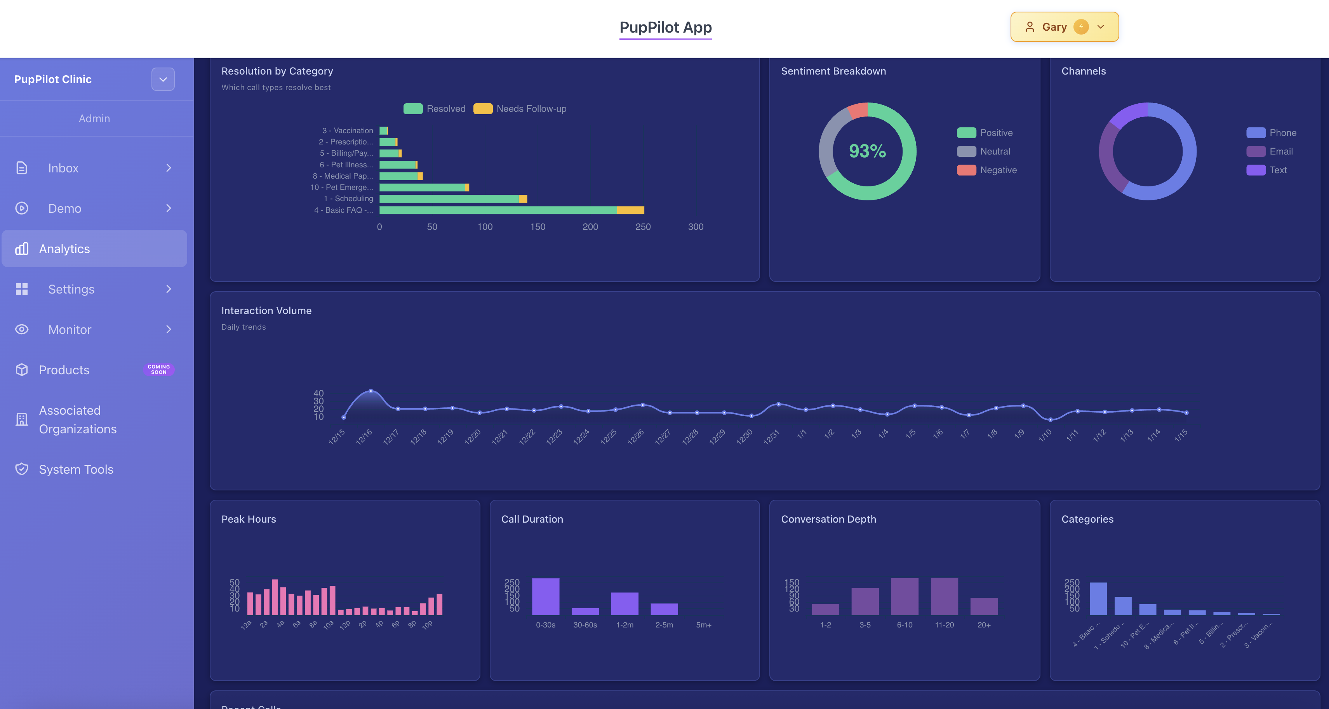Click the Demo play-circle icon
The width and height of the screenshot is (1329, 709).
click(x=21, y=209)
